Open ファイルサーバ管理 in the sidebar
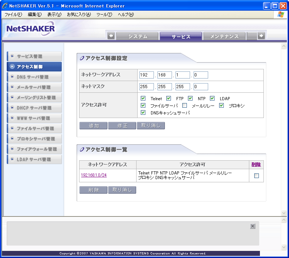The height and width of the screenshot is (258, 289). pos(34,128)
